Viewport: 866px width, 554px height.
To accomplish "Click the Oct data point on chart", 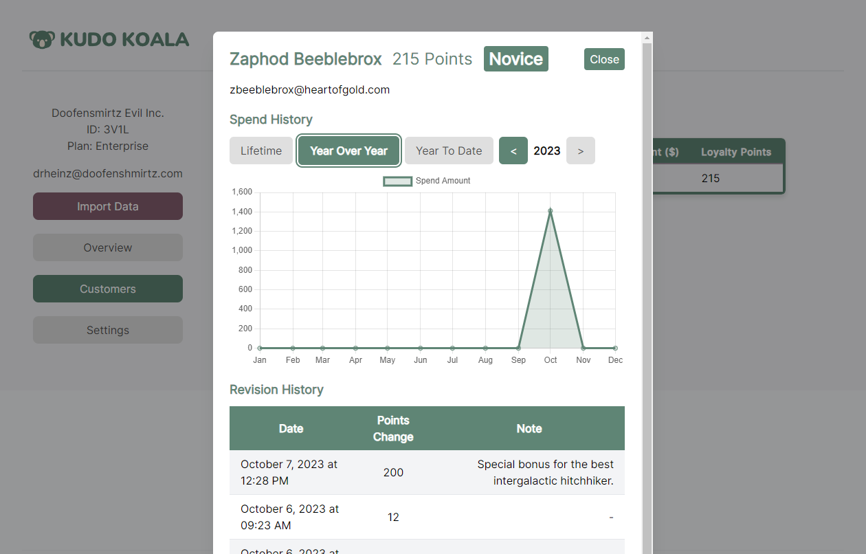I will pos(551,211).
